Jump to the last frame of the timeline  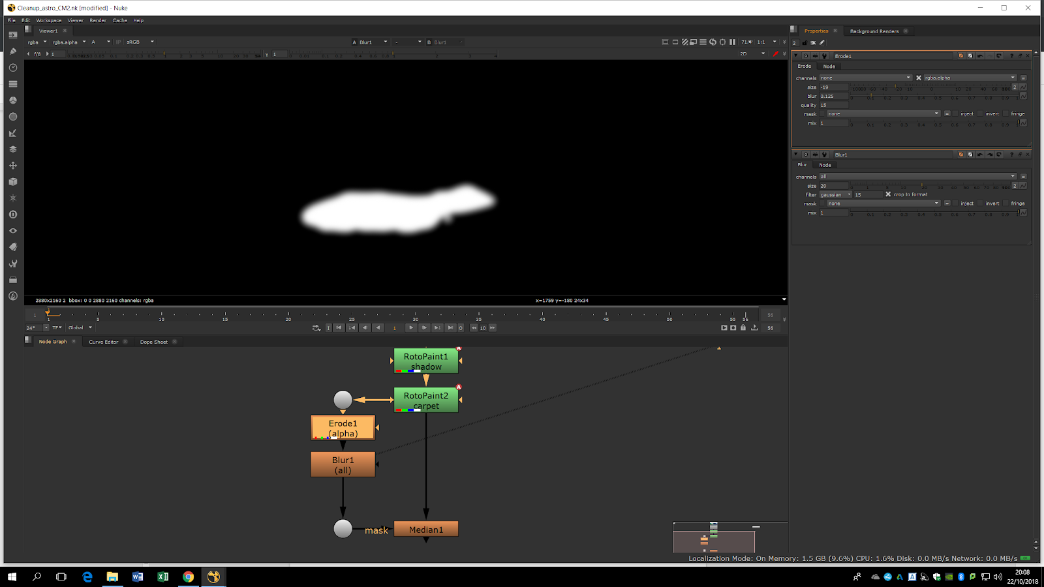pyautogui.click(x=450, y=328)
